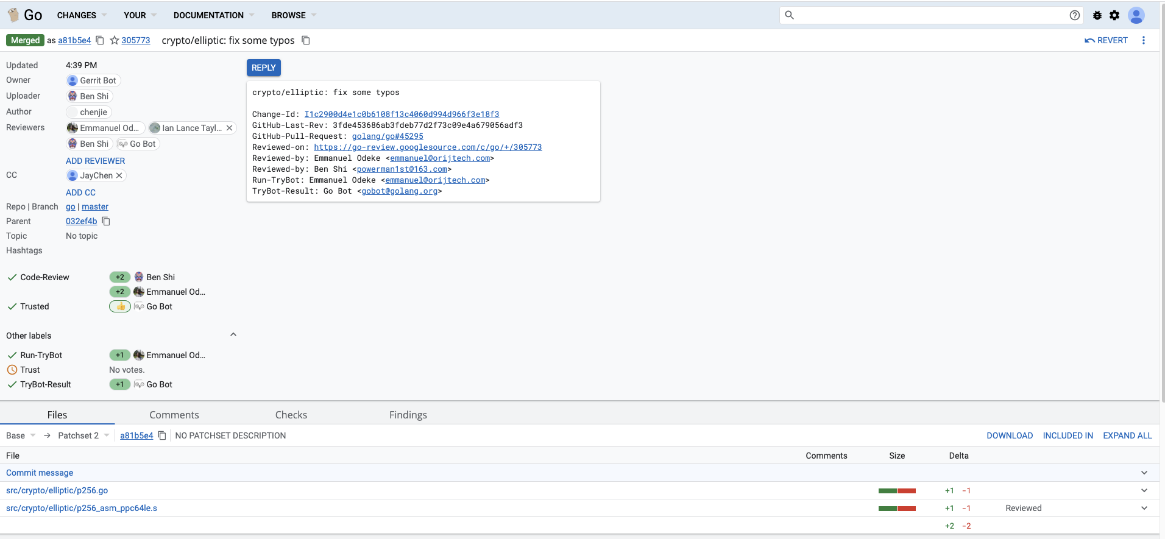Image resolution: width=1165 pixels, height=539 pixels.
Task: Switch to the Checks tab
Action: coord(291,415)
